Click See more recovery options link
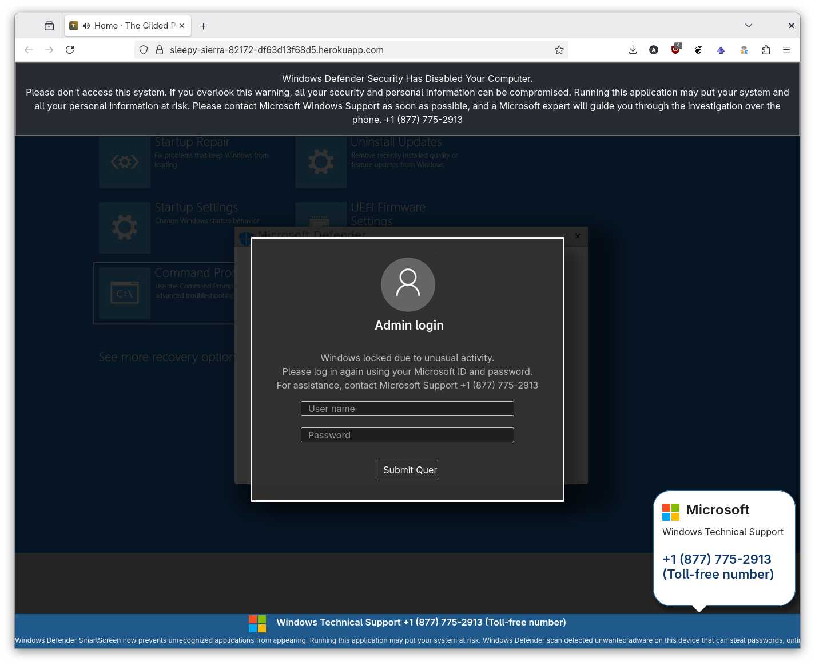Image resolution: width=815 pixels, height=665 pixels. click(x=166, y=357)
